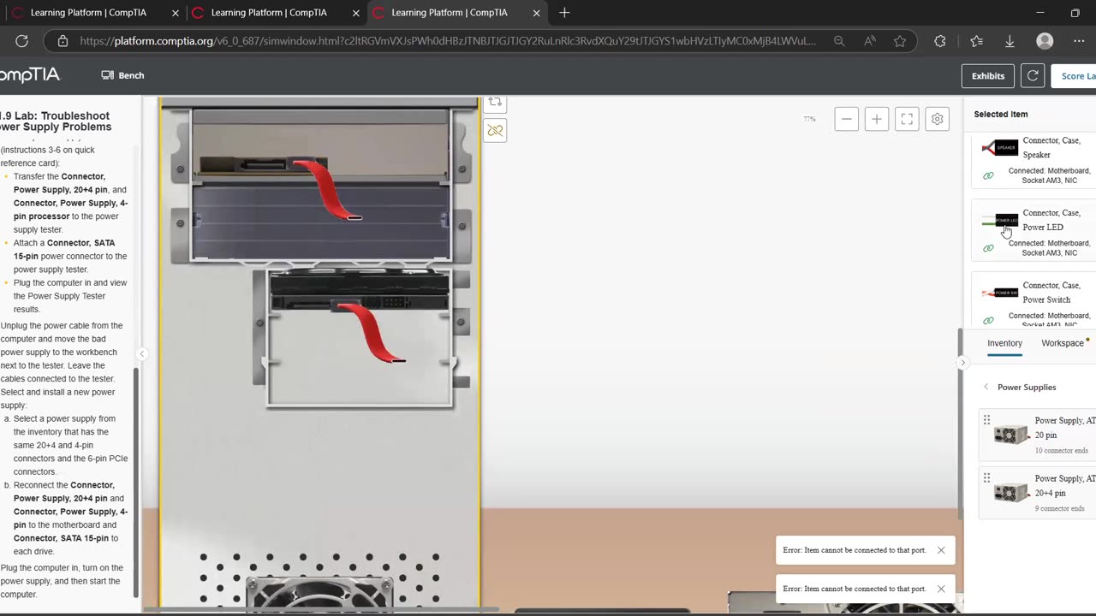Click CompTIA logo
Screen dimensions: 1096x616
[x=30, y=75]
